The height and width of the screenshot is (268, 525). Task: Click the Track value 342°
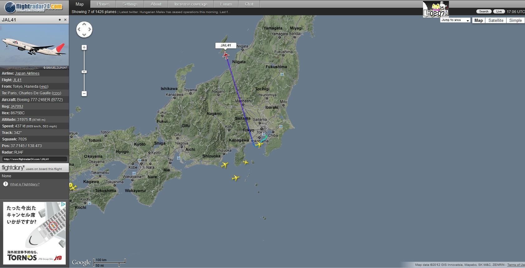(x=18, y=133)
